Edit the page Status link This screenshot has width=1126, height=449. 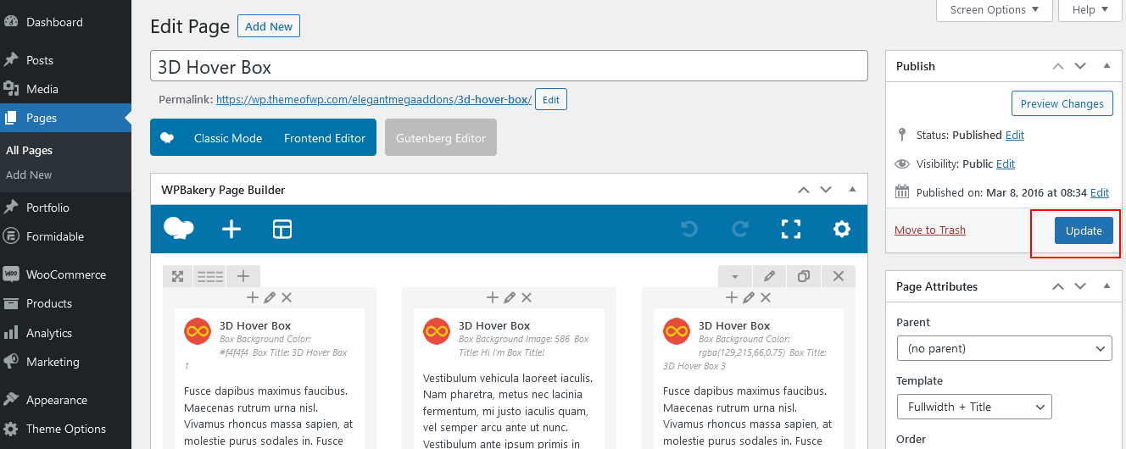point(1015,135)
